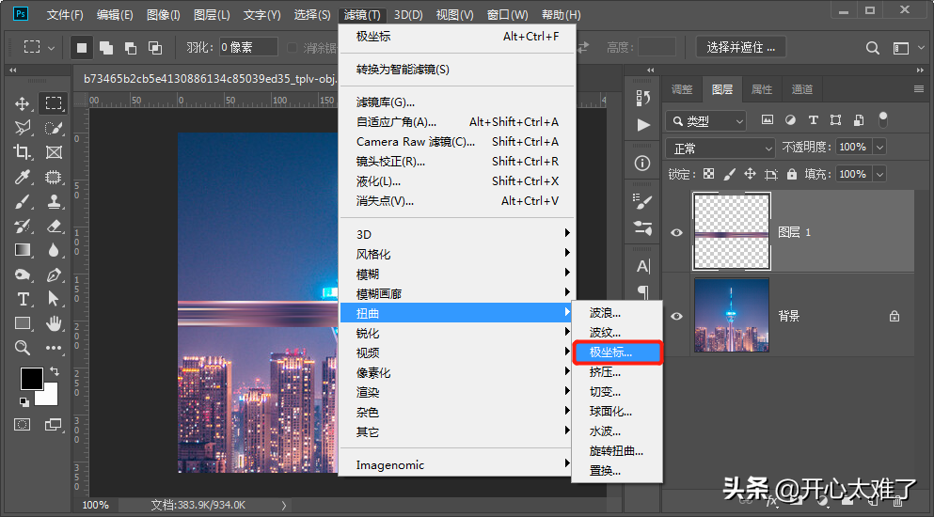
Task: Choose 旋转扭曲... filter
Action: point(617,451)
